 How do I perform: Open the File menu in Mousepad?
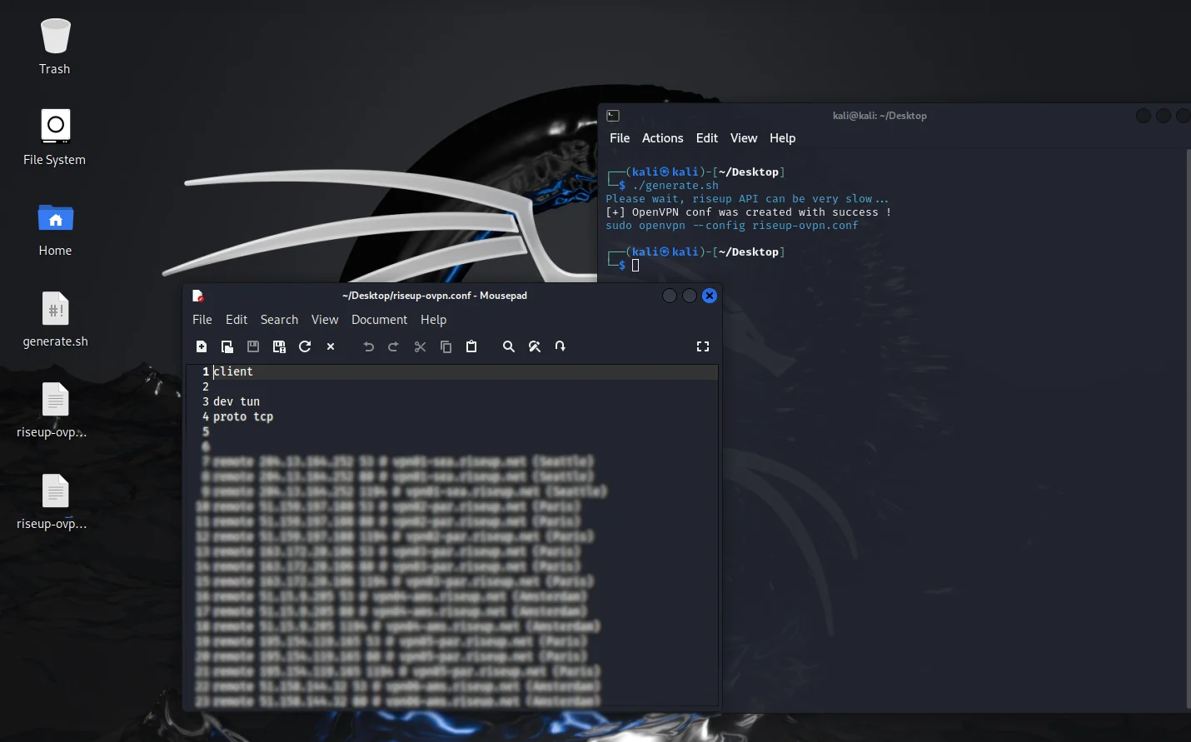pyautogui.click(x=202, y=320)
